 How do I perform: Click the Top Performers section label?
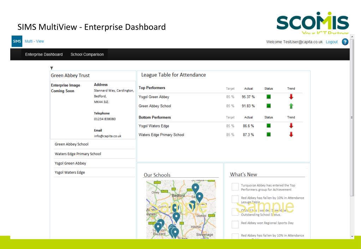[x=152, y=88]
